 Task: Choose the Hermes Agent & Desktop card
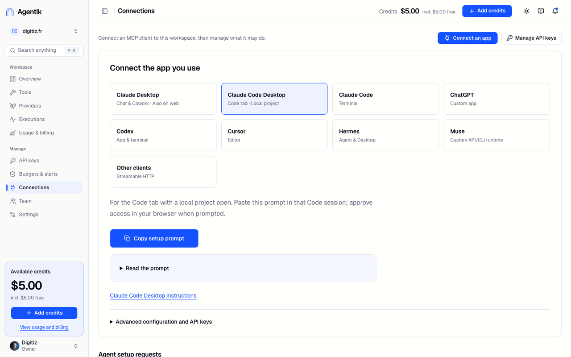tap(385, 135)
